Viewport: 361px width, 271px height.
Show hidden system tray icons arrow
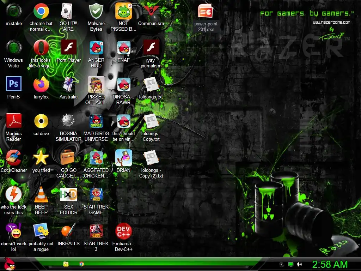(x=281, y=265)
